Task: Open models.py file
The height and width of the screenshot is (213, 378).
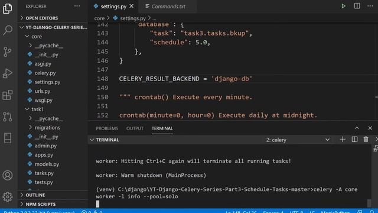Action: click(47, 164)
